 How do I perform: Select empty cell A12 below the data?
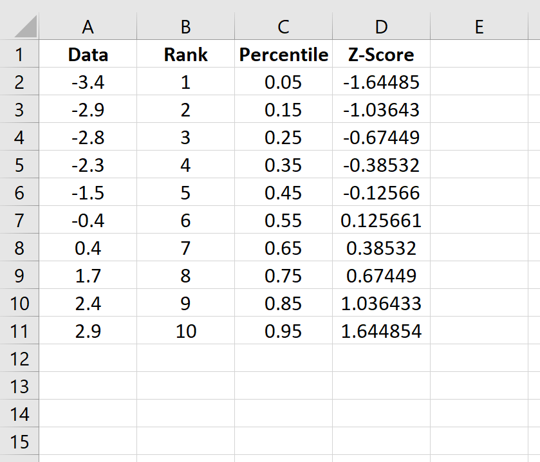[88, 359]
